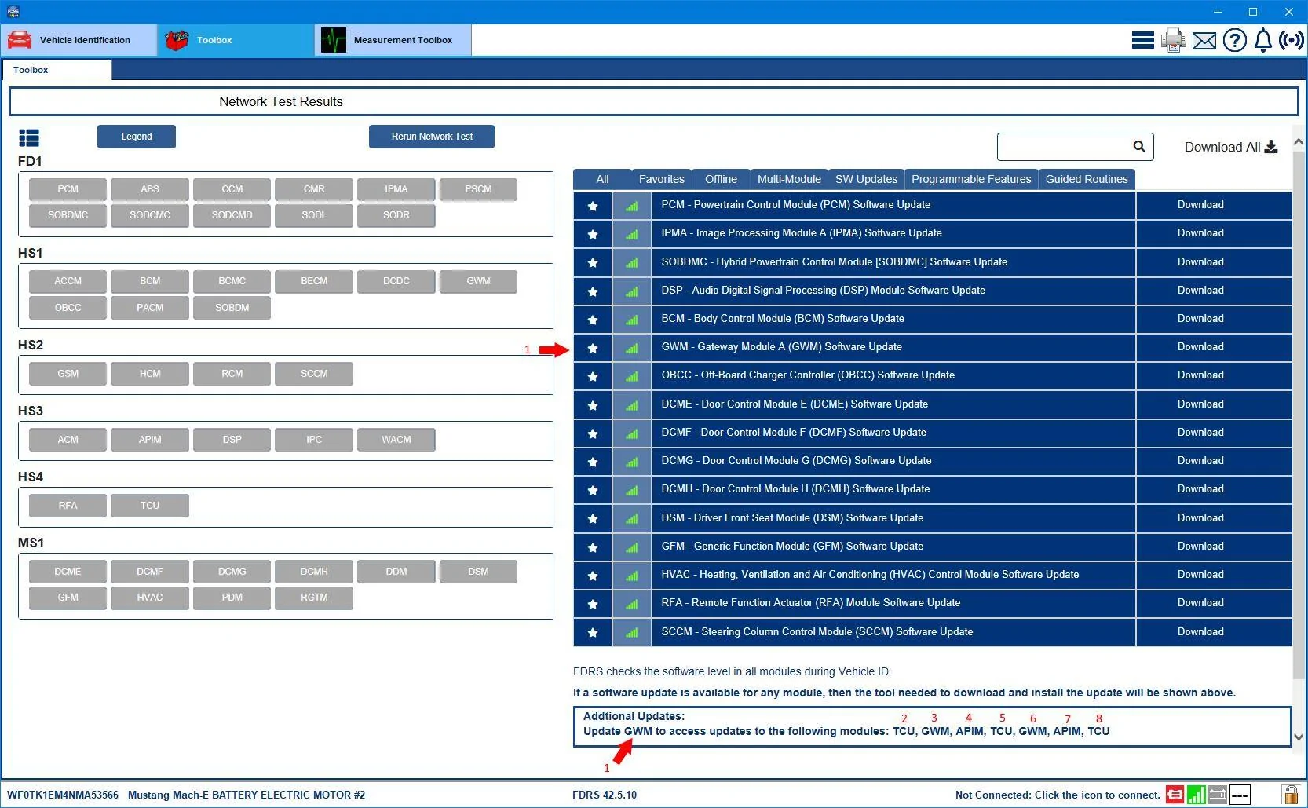
Task: Select the Favorites filter tab
Action: [x=662, y=179]
